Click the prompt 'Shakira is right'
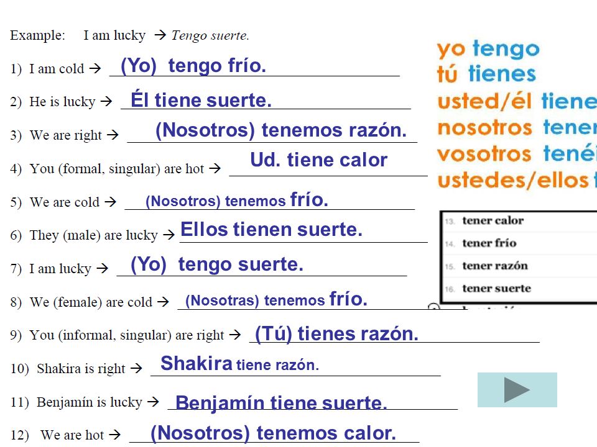 pyautogui.click(x=81, y=369)
